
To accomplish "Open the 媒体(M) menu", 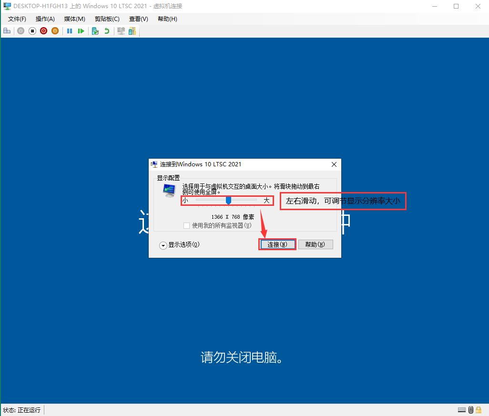I will 74,19.
